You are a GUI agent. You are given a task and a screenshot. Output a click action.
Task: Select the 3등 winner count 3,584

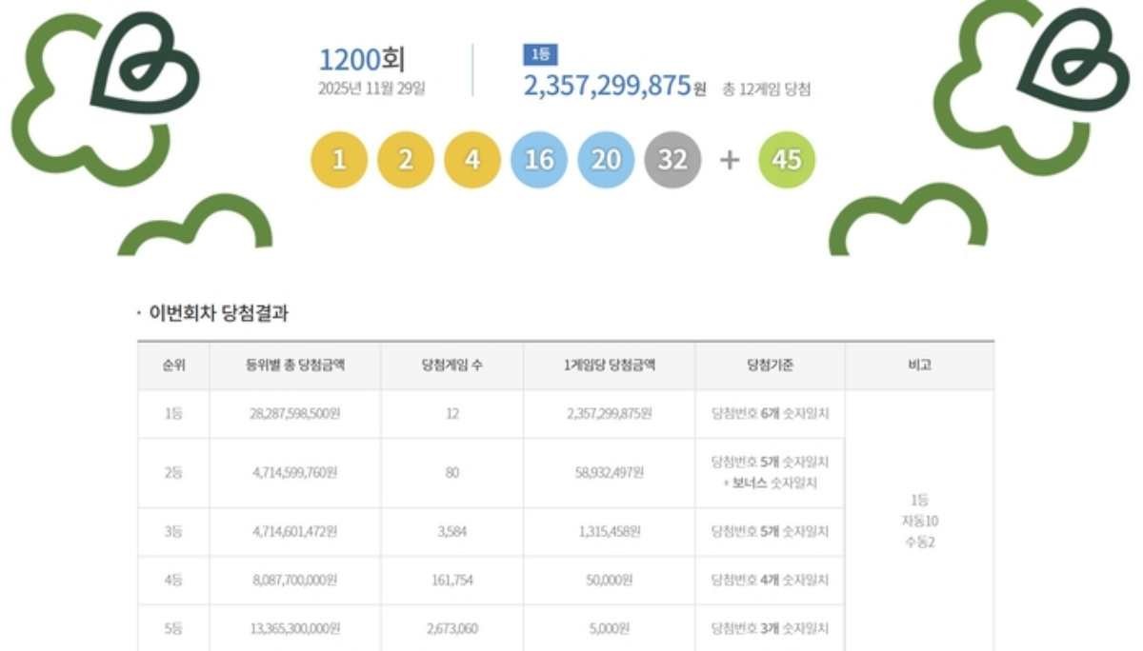coord(452,532)
